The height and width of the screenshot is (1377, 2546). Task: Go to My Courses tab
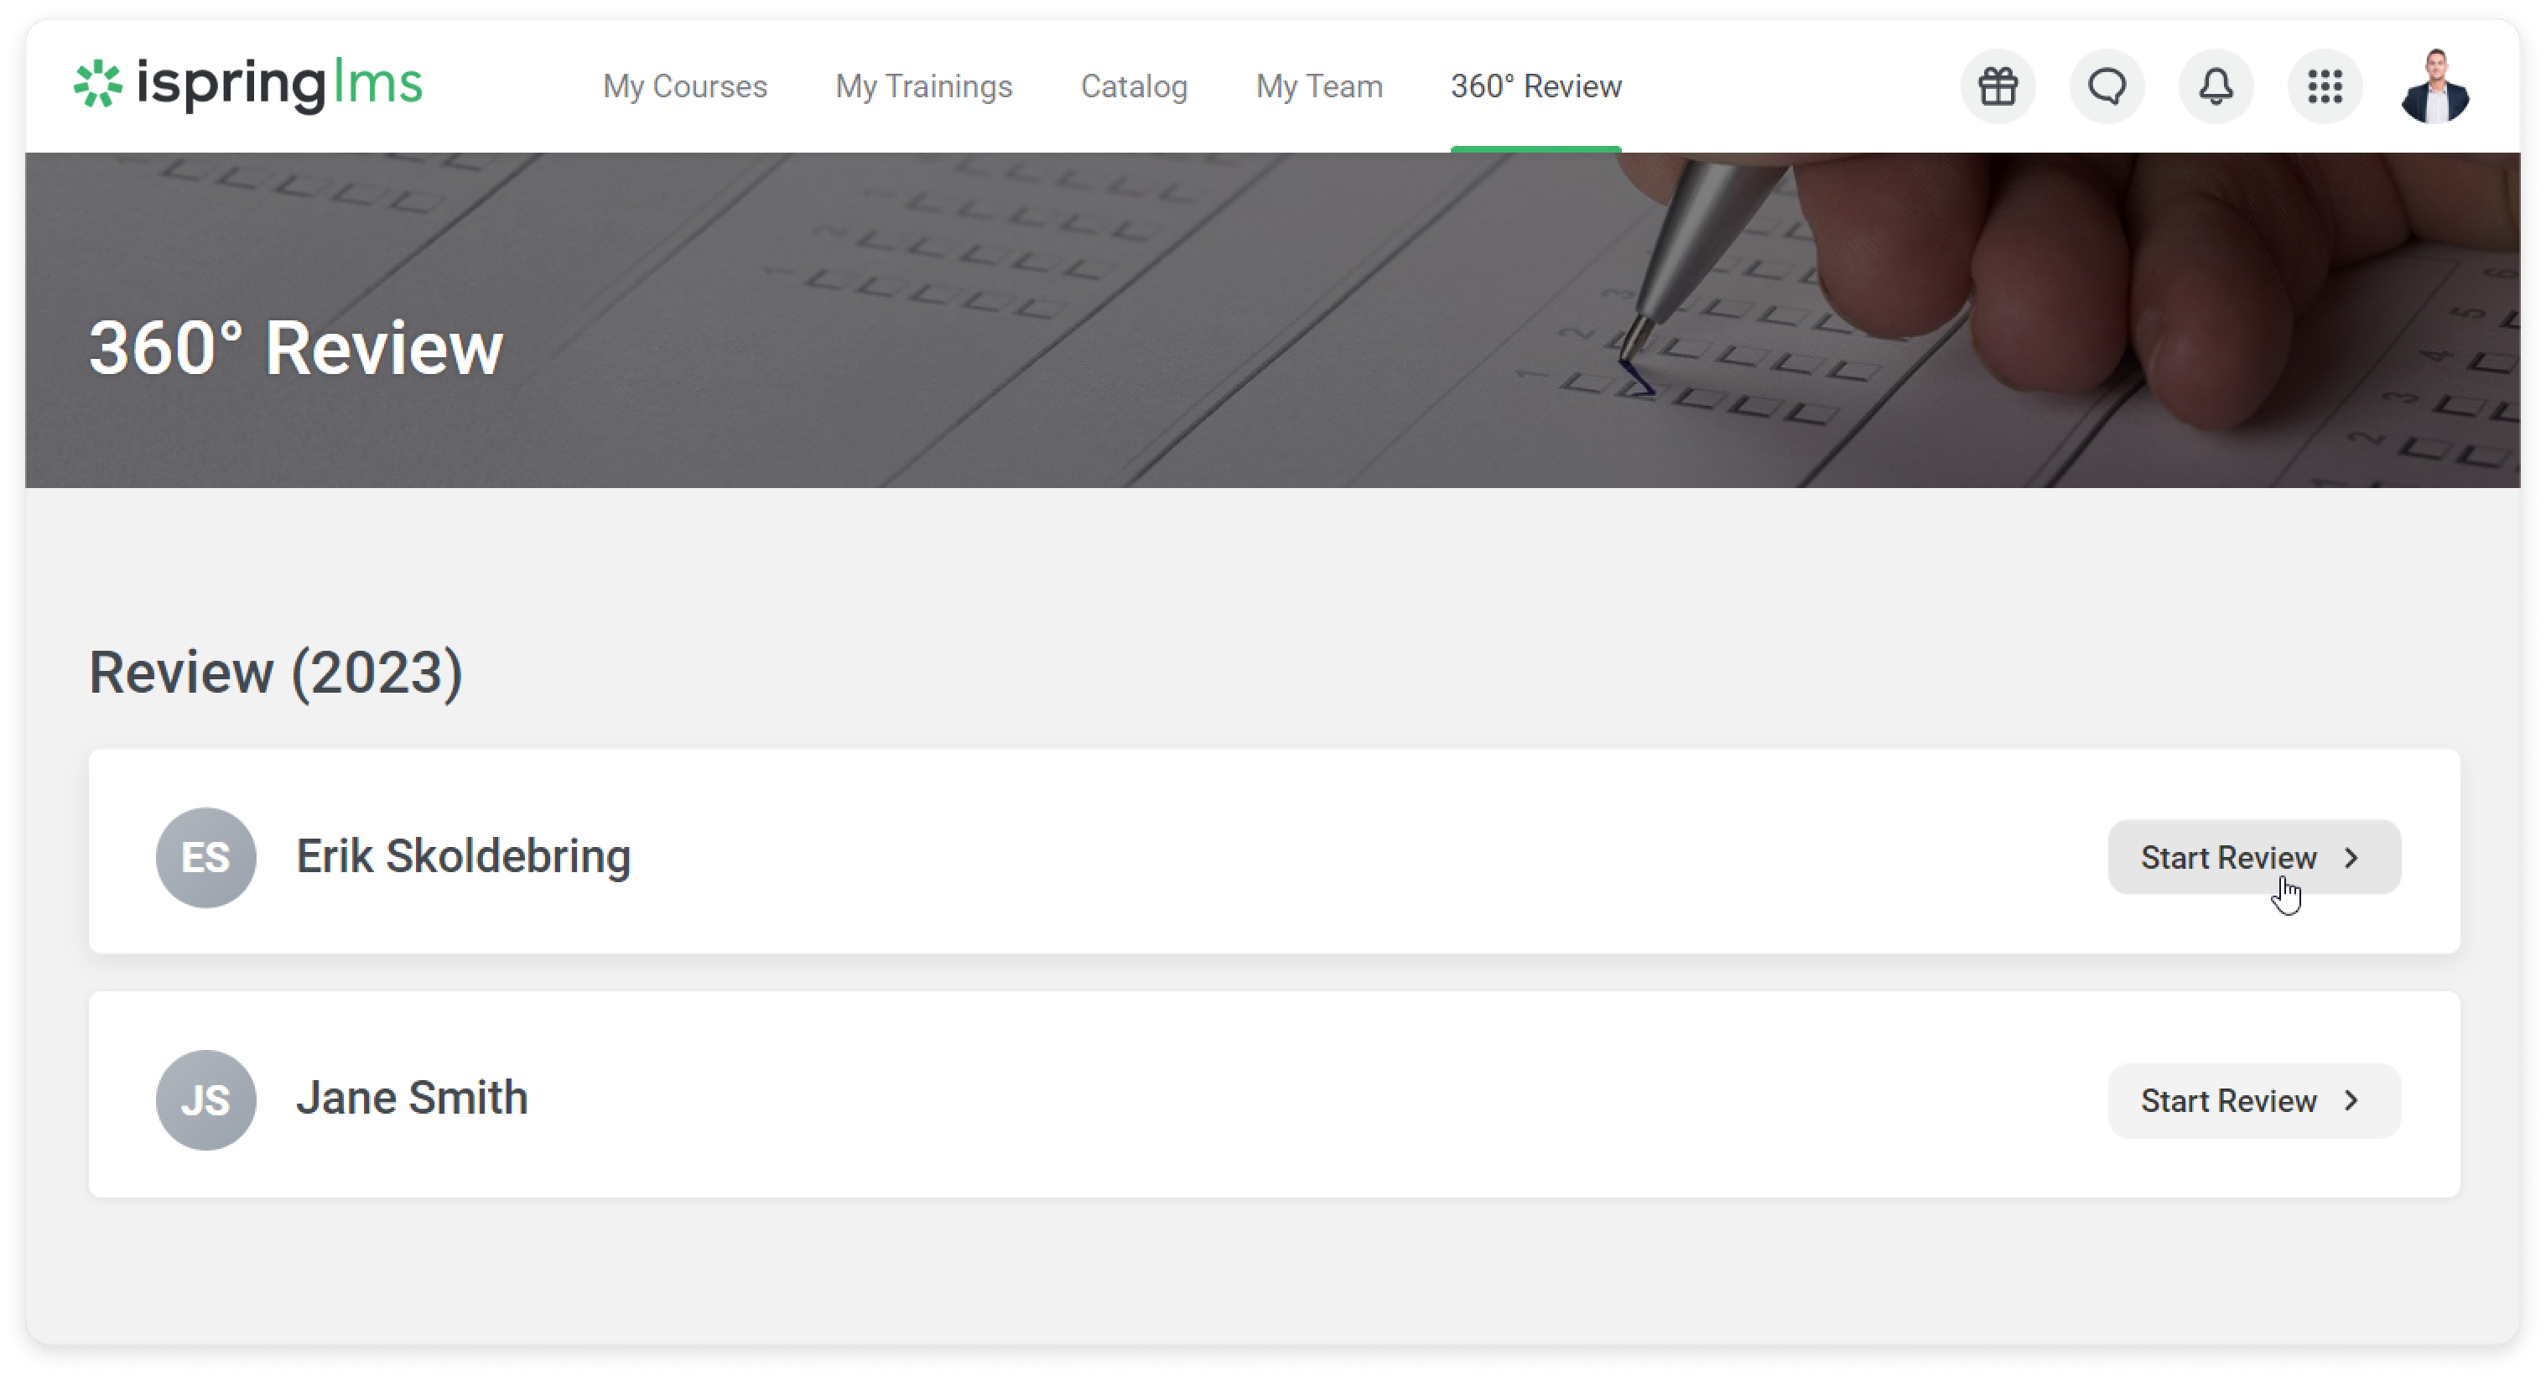(x=685, y=86)
